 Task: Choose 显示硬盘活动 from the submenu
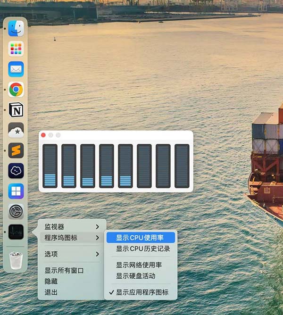135,276
